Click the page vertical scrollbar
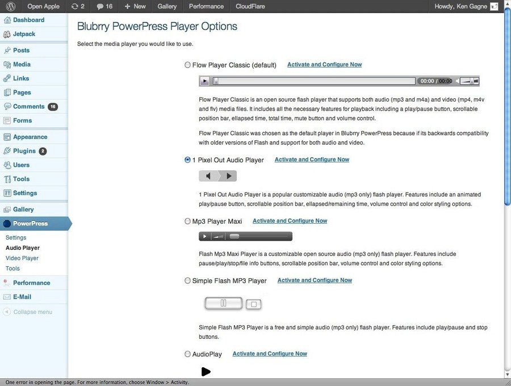The height and width of the screenshot is (386, 511). click(x=507, y=114)
